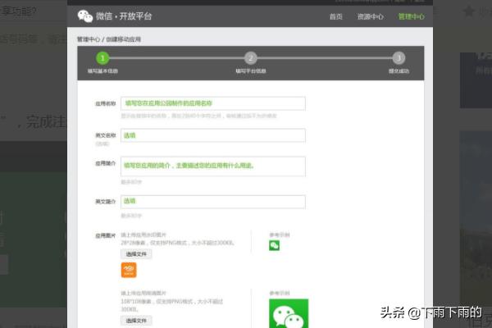Click 选择文件 button for the small icon
The height and width of the screenshot is (328, 492).
[x=136, y=254]
